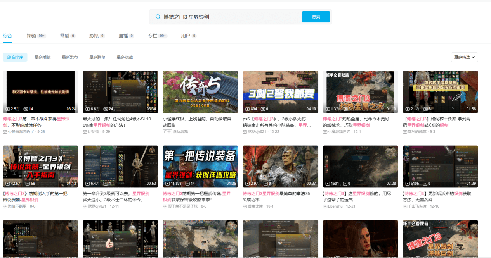Click the play-count icon beside 804
This screenshot has height=258, width=491.
248,109
